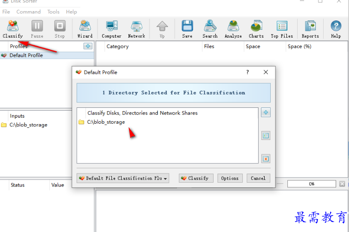Add a directory using the dialog plus icon
351x232 pixels.
[x=266, y=113]
